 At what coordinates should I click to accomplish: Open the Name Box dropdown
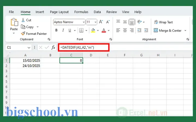point(29,48)
